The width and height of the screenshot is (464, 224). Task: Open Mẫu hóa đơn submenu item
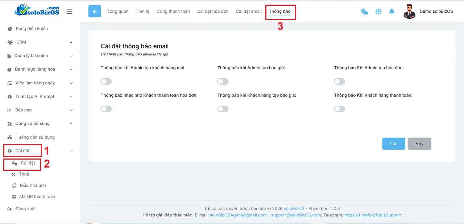pos(33,186)
